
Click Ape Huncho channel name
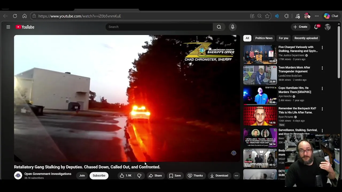point(285,96)
